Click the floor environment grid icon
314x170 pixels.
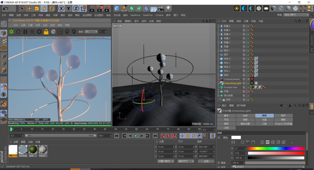tap(154, 9)
